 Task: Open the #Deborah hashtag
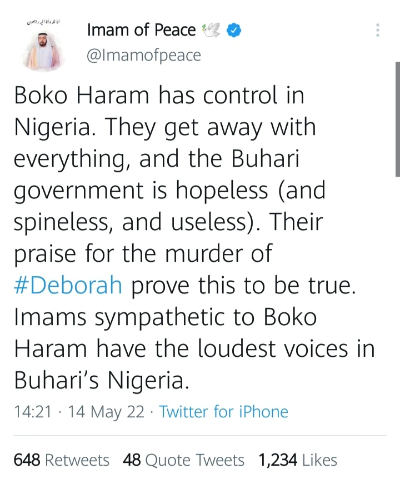[68, 285]
